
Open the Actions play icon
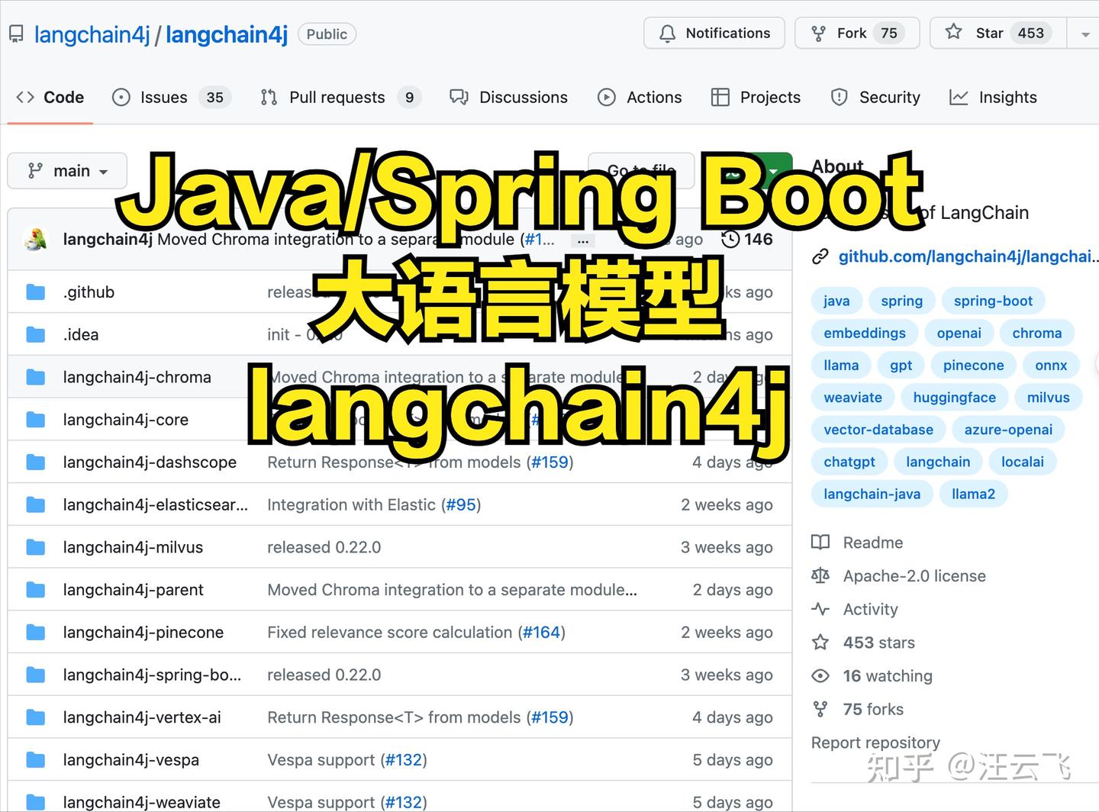(607, 97)
